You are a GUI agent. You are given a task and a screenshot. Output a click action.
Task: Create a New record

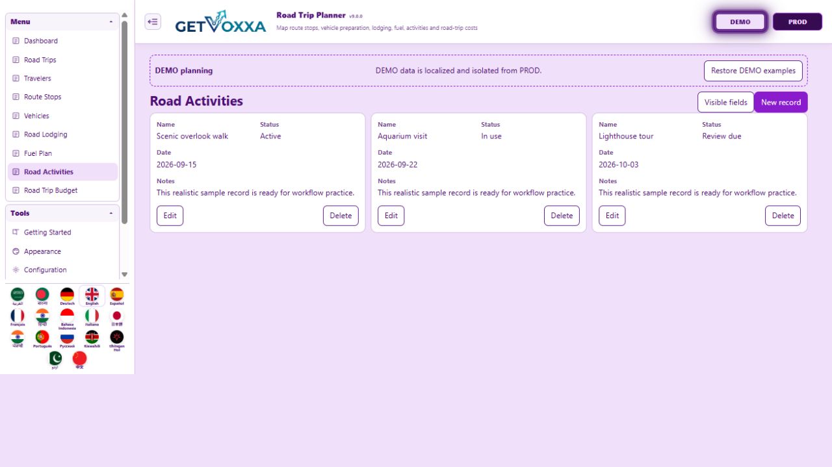coord(781,102)
